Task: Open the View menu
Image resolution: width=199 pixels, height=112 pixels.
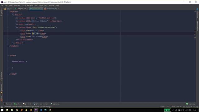Action: tap(11, 6)
